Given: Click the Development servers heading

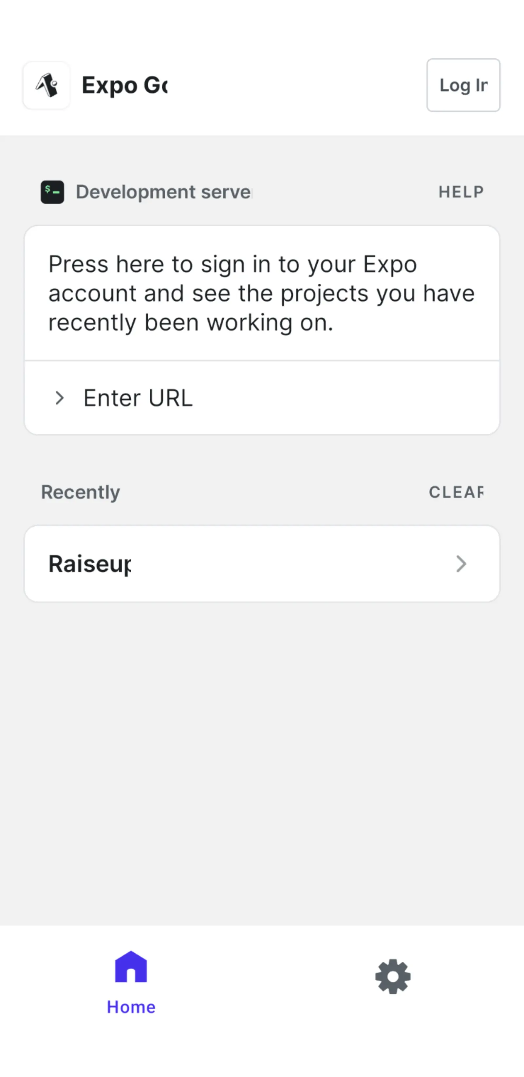Looking at the screenshot, I should [x=164, y=192].
